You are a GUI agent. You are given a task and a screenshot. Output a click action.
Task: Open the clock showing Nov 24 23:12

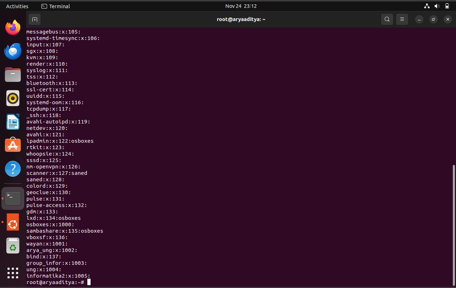[241, 6]
